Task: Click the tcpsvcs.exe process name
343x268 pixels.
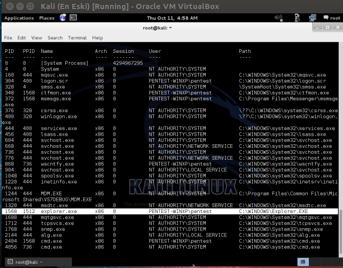Action: click(57, 223)
